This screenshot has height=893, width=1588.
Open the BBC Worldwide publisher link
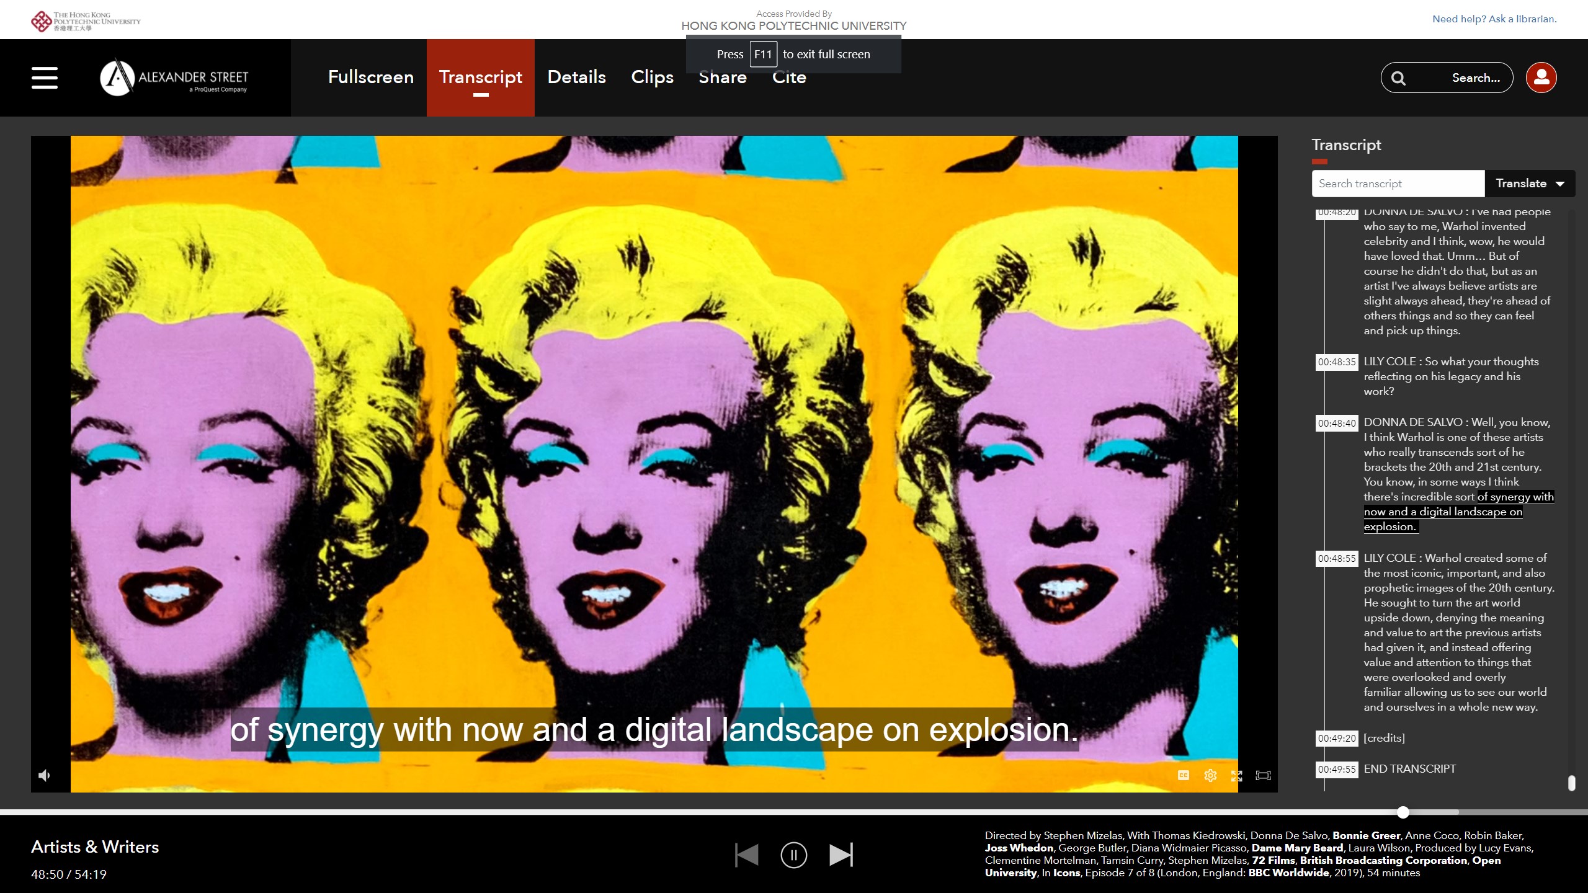click(1288, 873)
